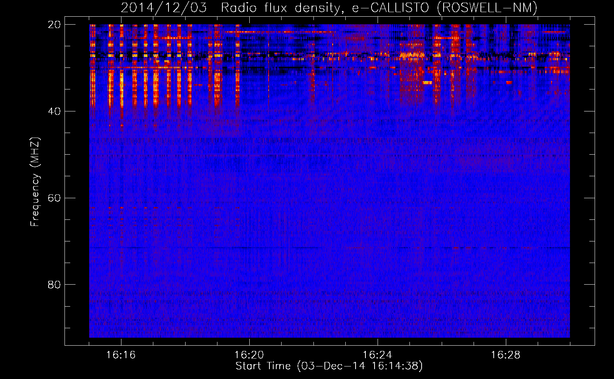Click the 16:16 time tick label
The height and width of the screenshot is (379, 614).
pos(121,355)
